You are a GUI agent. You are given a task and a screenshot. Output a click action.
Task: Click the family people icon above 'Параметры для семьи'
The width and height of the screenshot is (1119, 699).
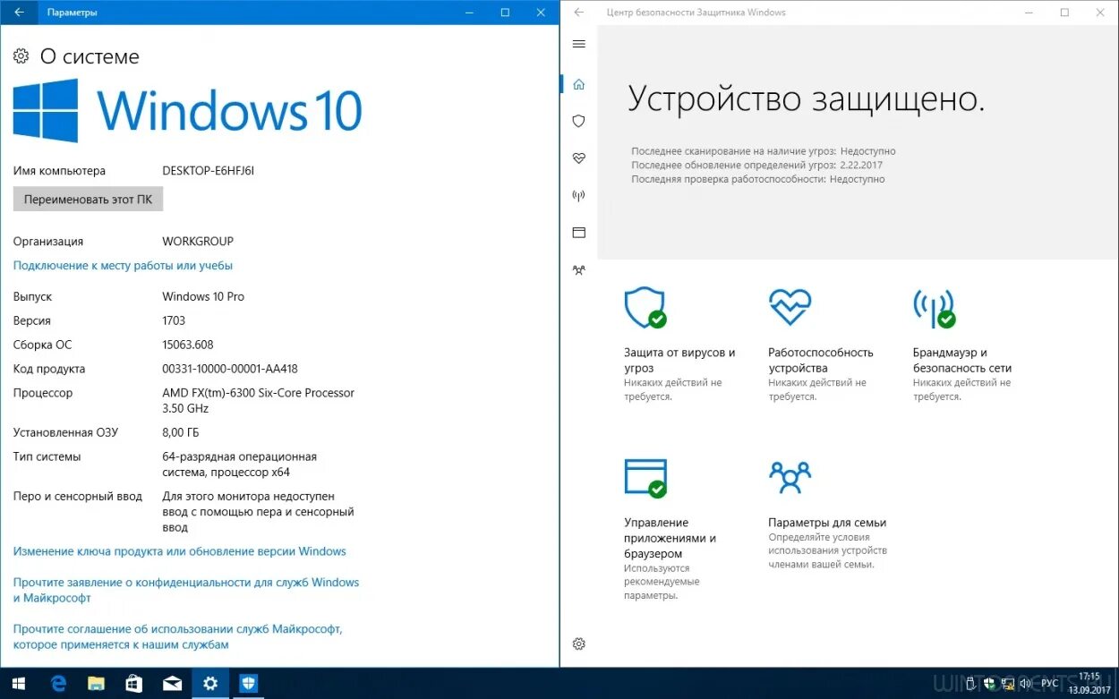[790, 478]
